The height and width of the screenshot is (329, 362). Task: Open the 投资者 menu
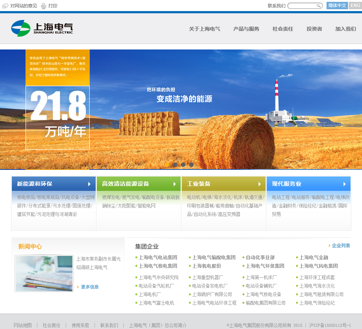pos(314,29)
